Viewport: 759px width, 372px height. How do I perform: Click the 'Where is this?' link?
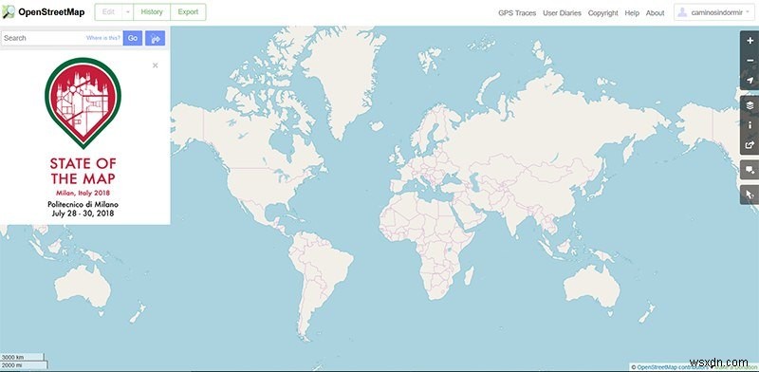pos(103,38)
